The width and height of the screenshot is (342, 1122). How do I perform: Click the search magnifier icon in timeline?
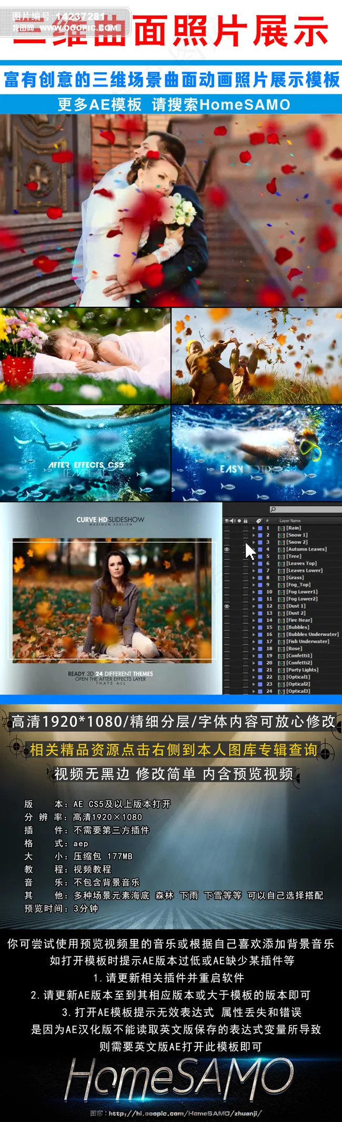[x=273, y=509]
